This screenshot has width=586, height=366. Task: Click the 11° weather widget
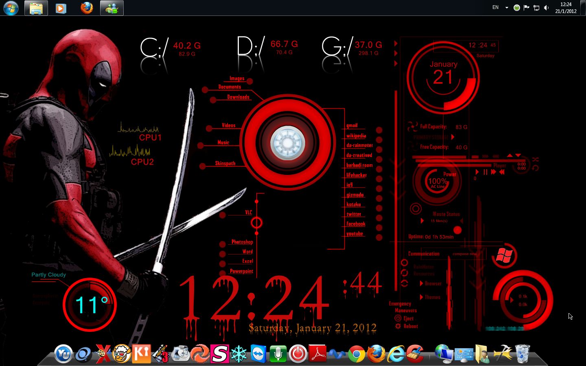pos(90,304)
